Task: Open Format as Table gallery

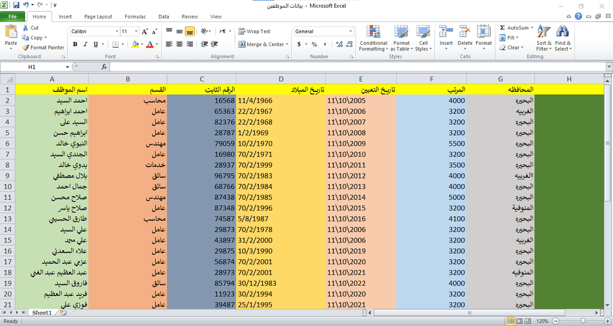Action: pos(402,38)
